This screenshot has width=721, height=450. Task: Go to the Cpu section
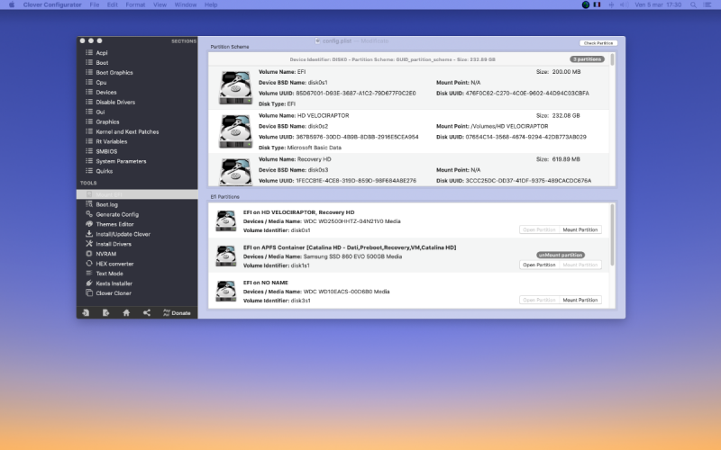click(101, 83)
